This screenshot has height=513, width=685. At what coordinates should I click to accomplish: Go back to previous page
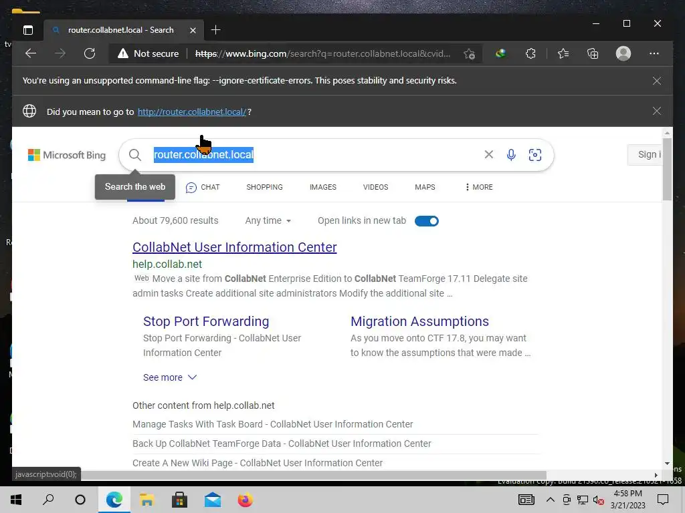(x=31, y=53)
